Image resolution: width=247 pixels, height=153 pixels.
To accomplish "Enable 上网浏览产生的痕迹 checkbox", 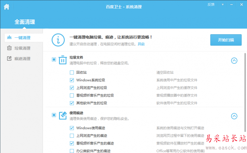I will (x=72, y=135).
